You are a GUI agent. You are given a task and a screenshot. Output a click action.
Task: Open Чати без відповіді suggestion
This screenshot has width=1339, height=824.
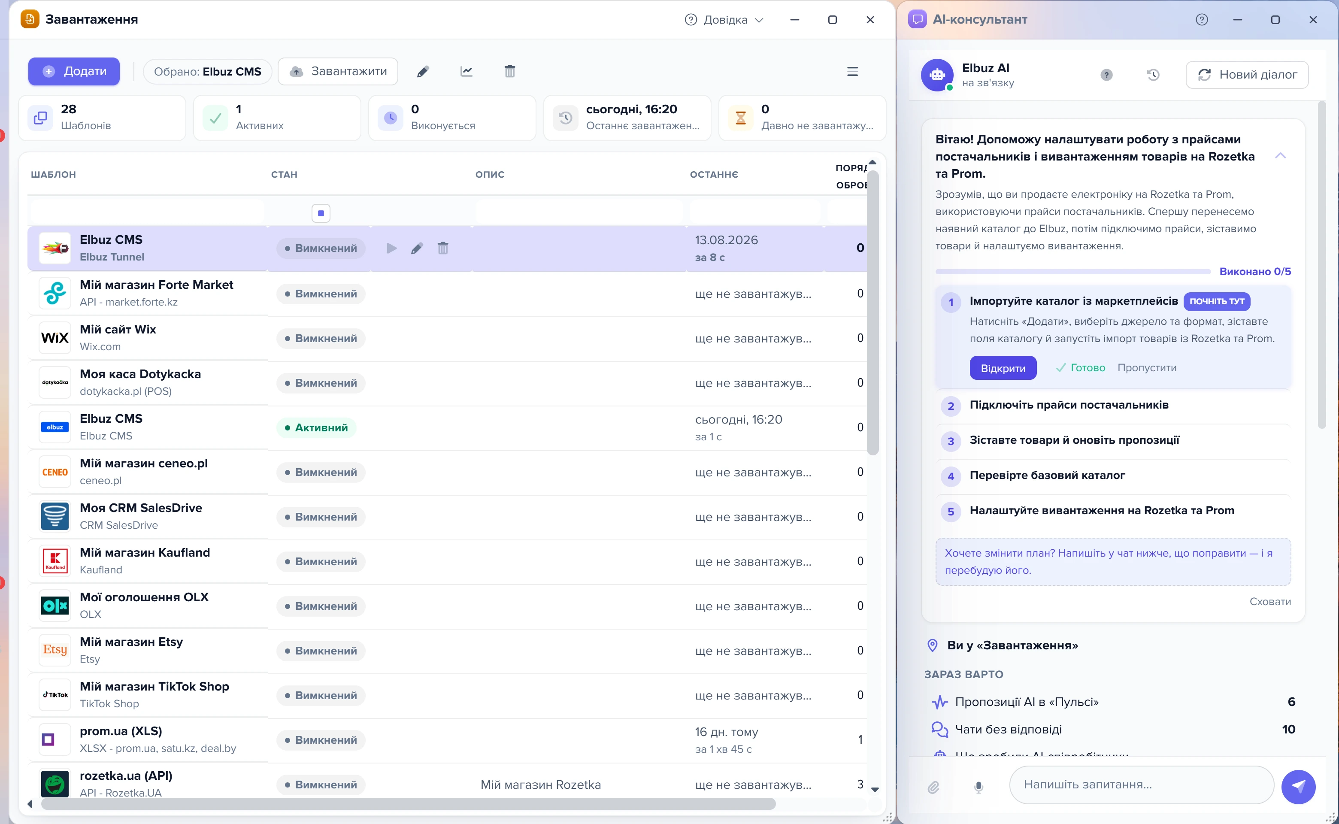[x=1113, y=730]
